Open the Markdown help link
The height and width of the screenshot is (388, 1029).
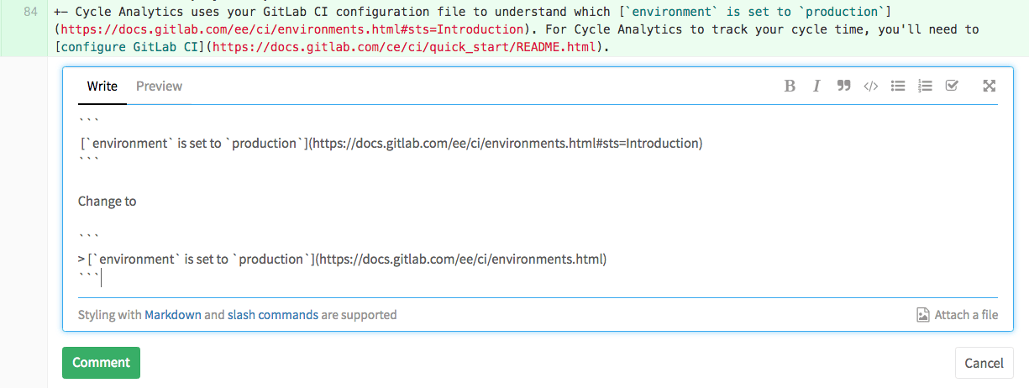173,315
